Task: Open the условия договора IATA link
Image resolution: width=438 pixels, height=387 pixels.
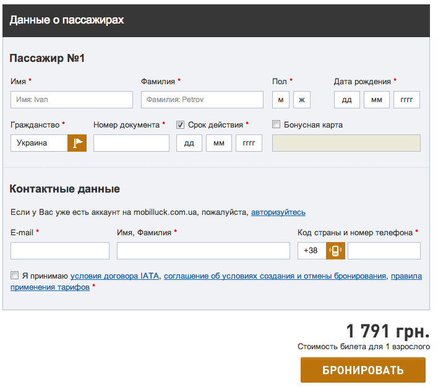Action: (x=114, y=276)
